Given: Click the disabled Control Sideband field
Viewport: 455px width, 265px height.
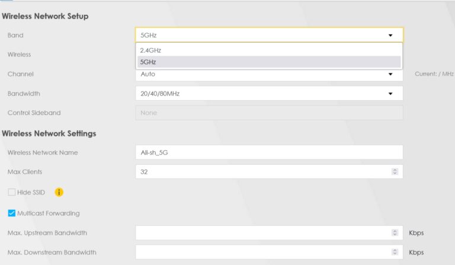Looking at the screenshot, I should 269,113.
